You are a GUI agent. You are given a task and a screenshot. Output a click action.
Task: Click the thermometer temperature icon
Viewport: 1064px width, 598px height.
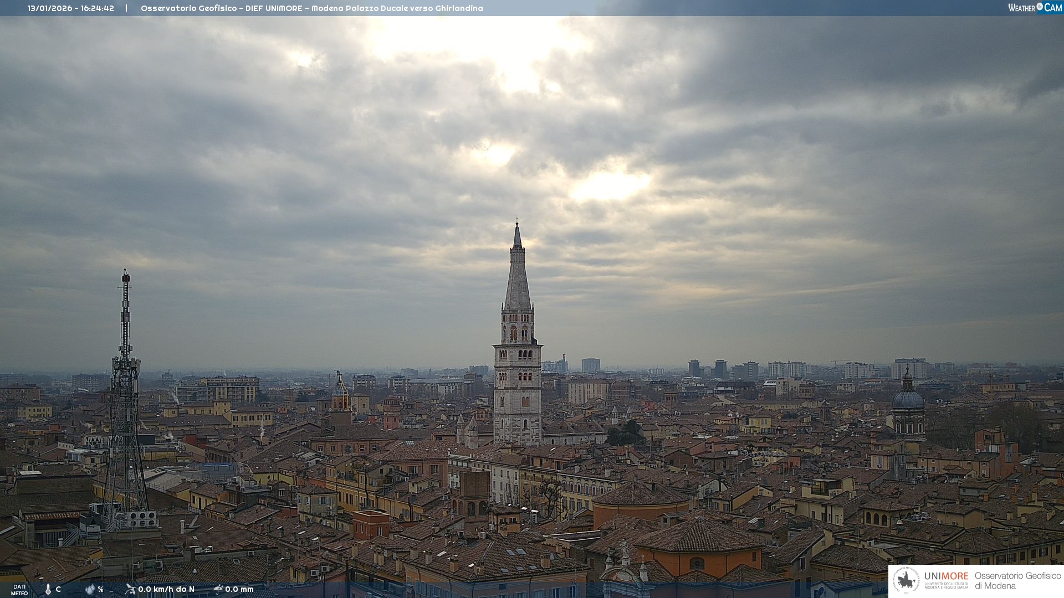pyautogui.click(x=48, y=589)
